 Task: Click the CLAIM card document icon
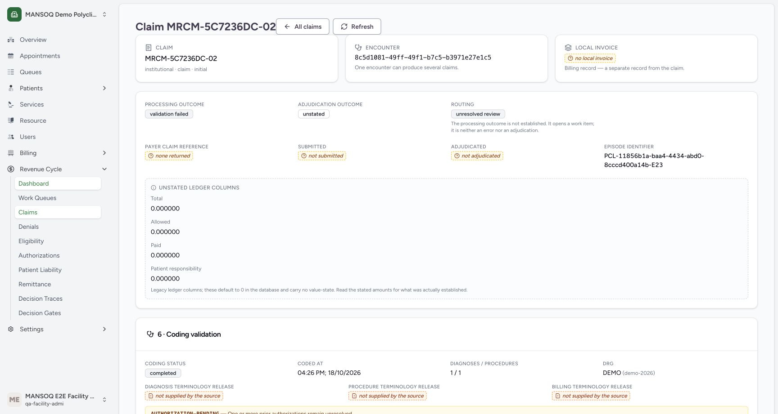149,48
